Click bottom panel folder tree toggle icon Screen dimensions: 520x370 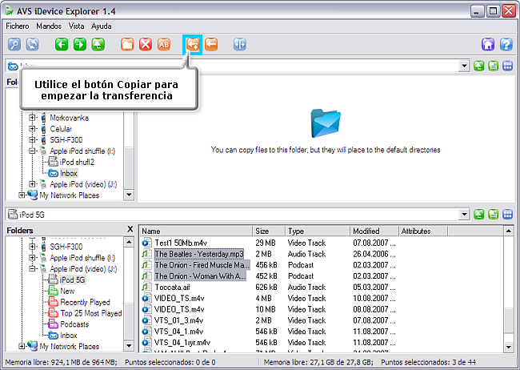click(494, 215)
